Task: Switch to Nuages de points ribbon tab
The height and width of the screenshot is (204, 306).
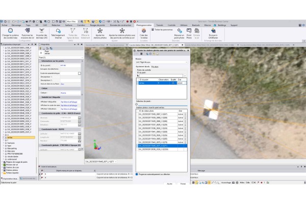Action: pyautogui.click(x=97, y=25)
